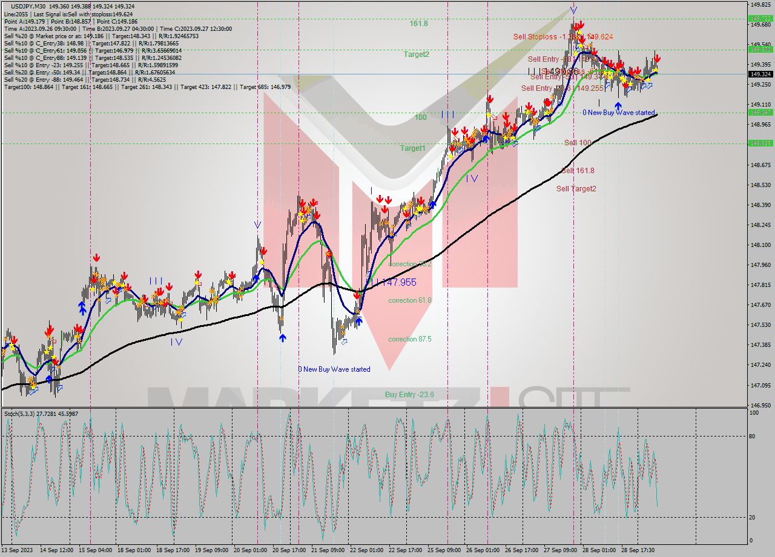This screenshot has height=557, width=775.
Task: Click the 'Stoch(5,3,3) 27.7281 45.5987' indicator label
Action: (41, 414)
